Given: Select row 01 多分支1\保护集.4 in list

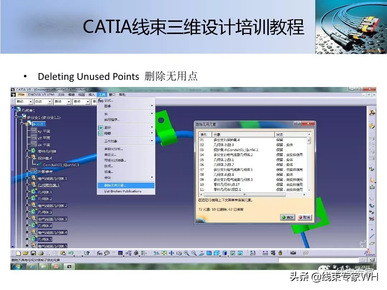Looking at the screenshot, I should [x=253, y=140].
